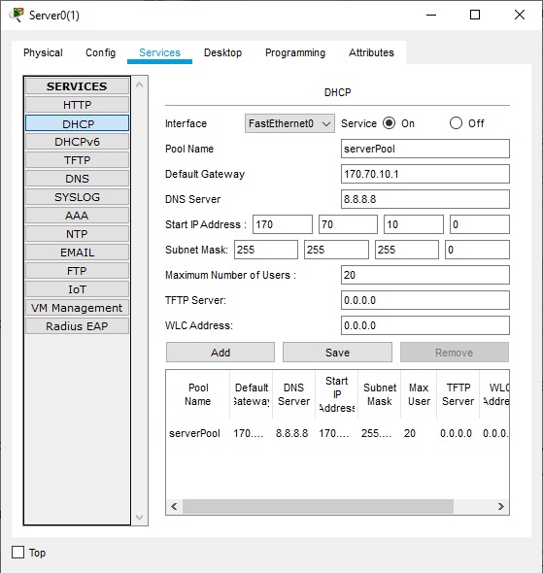This screenshot has width=543, height=573.
Task: Minimize the Server0(1) window
Action: pyautogui.click(x=431, y=15)
